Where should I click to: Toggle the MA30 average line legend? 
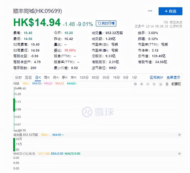pyautogui.click(x=60, y=83)
